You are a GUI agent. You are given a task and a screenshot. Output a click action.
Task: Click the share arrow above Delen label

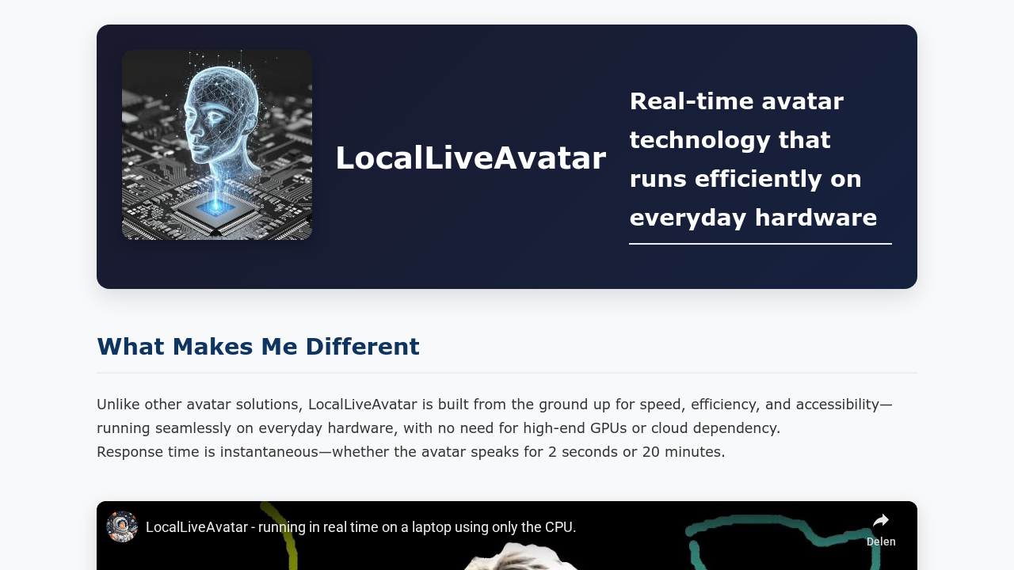pyautogui.click(x=881, y=519)
